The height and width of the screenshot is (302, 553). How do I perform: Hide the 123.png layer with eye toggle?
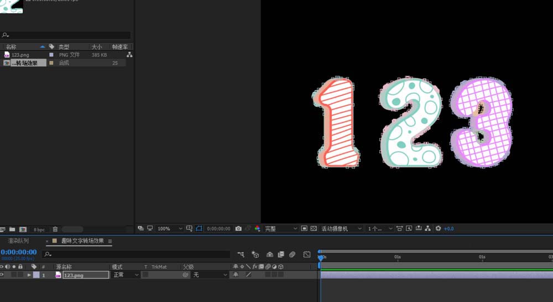tap(2, 274)
